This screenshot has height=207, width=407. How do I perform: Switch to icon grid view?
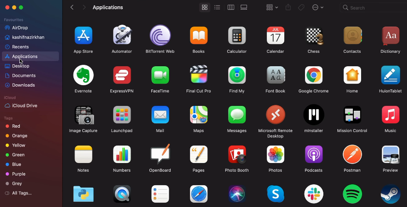(204, 7)
